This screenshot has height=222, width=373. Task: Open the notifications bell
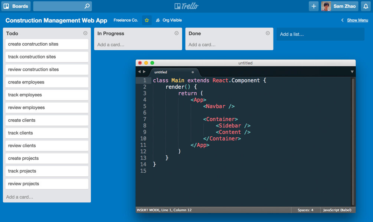click(366, 6)
